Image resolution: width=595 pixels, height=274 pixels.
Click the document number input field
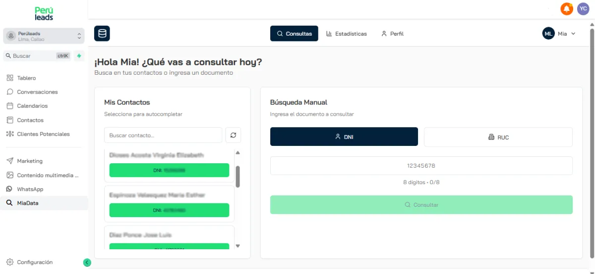click(x=421, y=166)
